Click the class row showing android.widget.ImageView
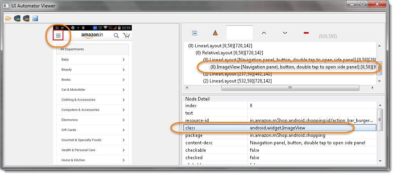The image size is (395, 176). [x=280, y=128]
